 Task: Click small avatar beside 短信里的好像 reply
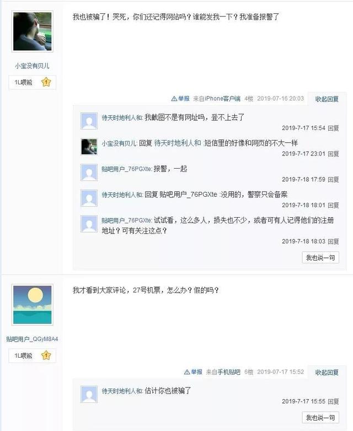89,147
